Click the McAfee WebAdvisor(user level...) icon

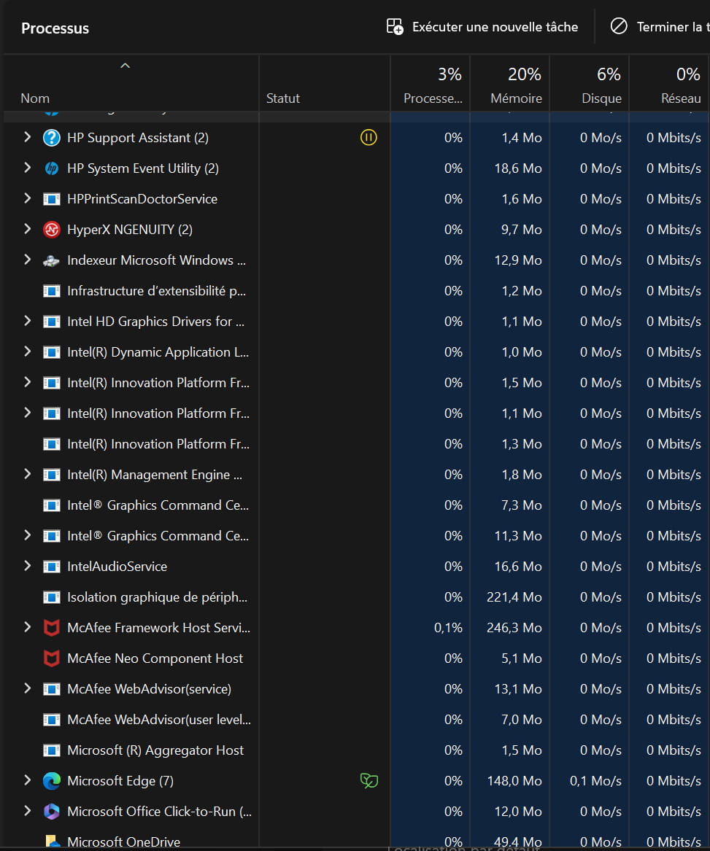52,720
